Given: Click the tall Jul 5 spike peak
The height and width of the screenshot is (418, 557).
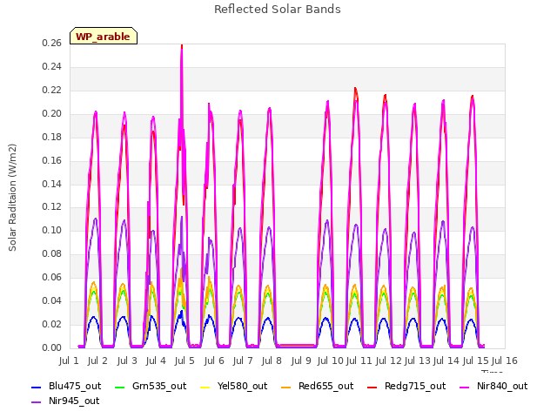Looking at the screenshot, I should (182, 47).
